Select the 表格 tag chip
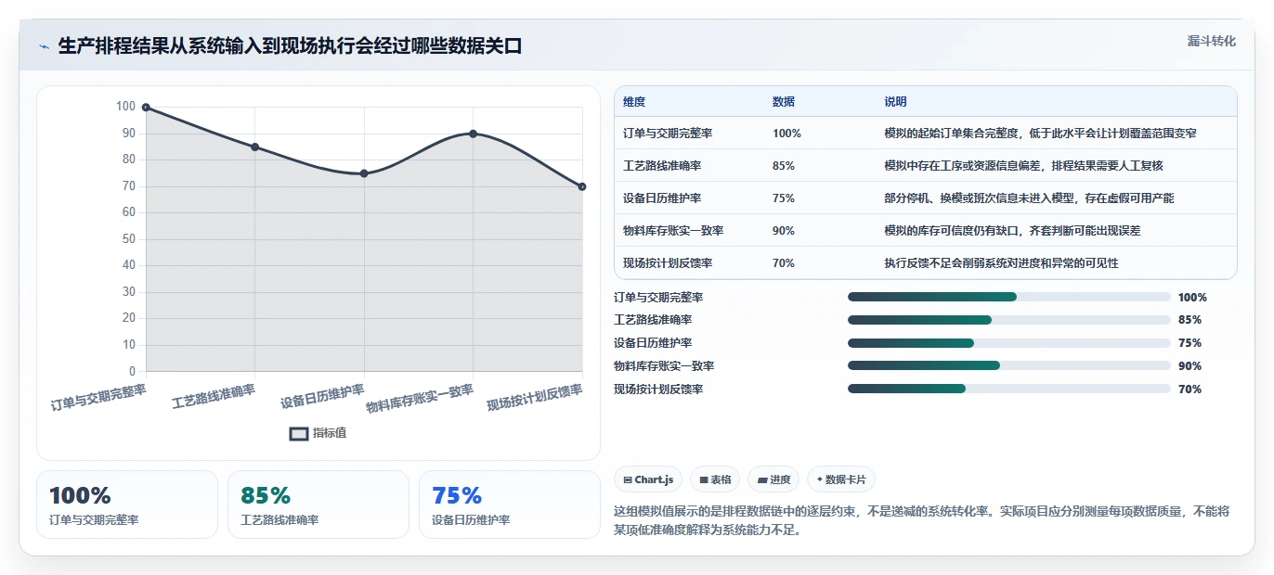 715,479
